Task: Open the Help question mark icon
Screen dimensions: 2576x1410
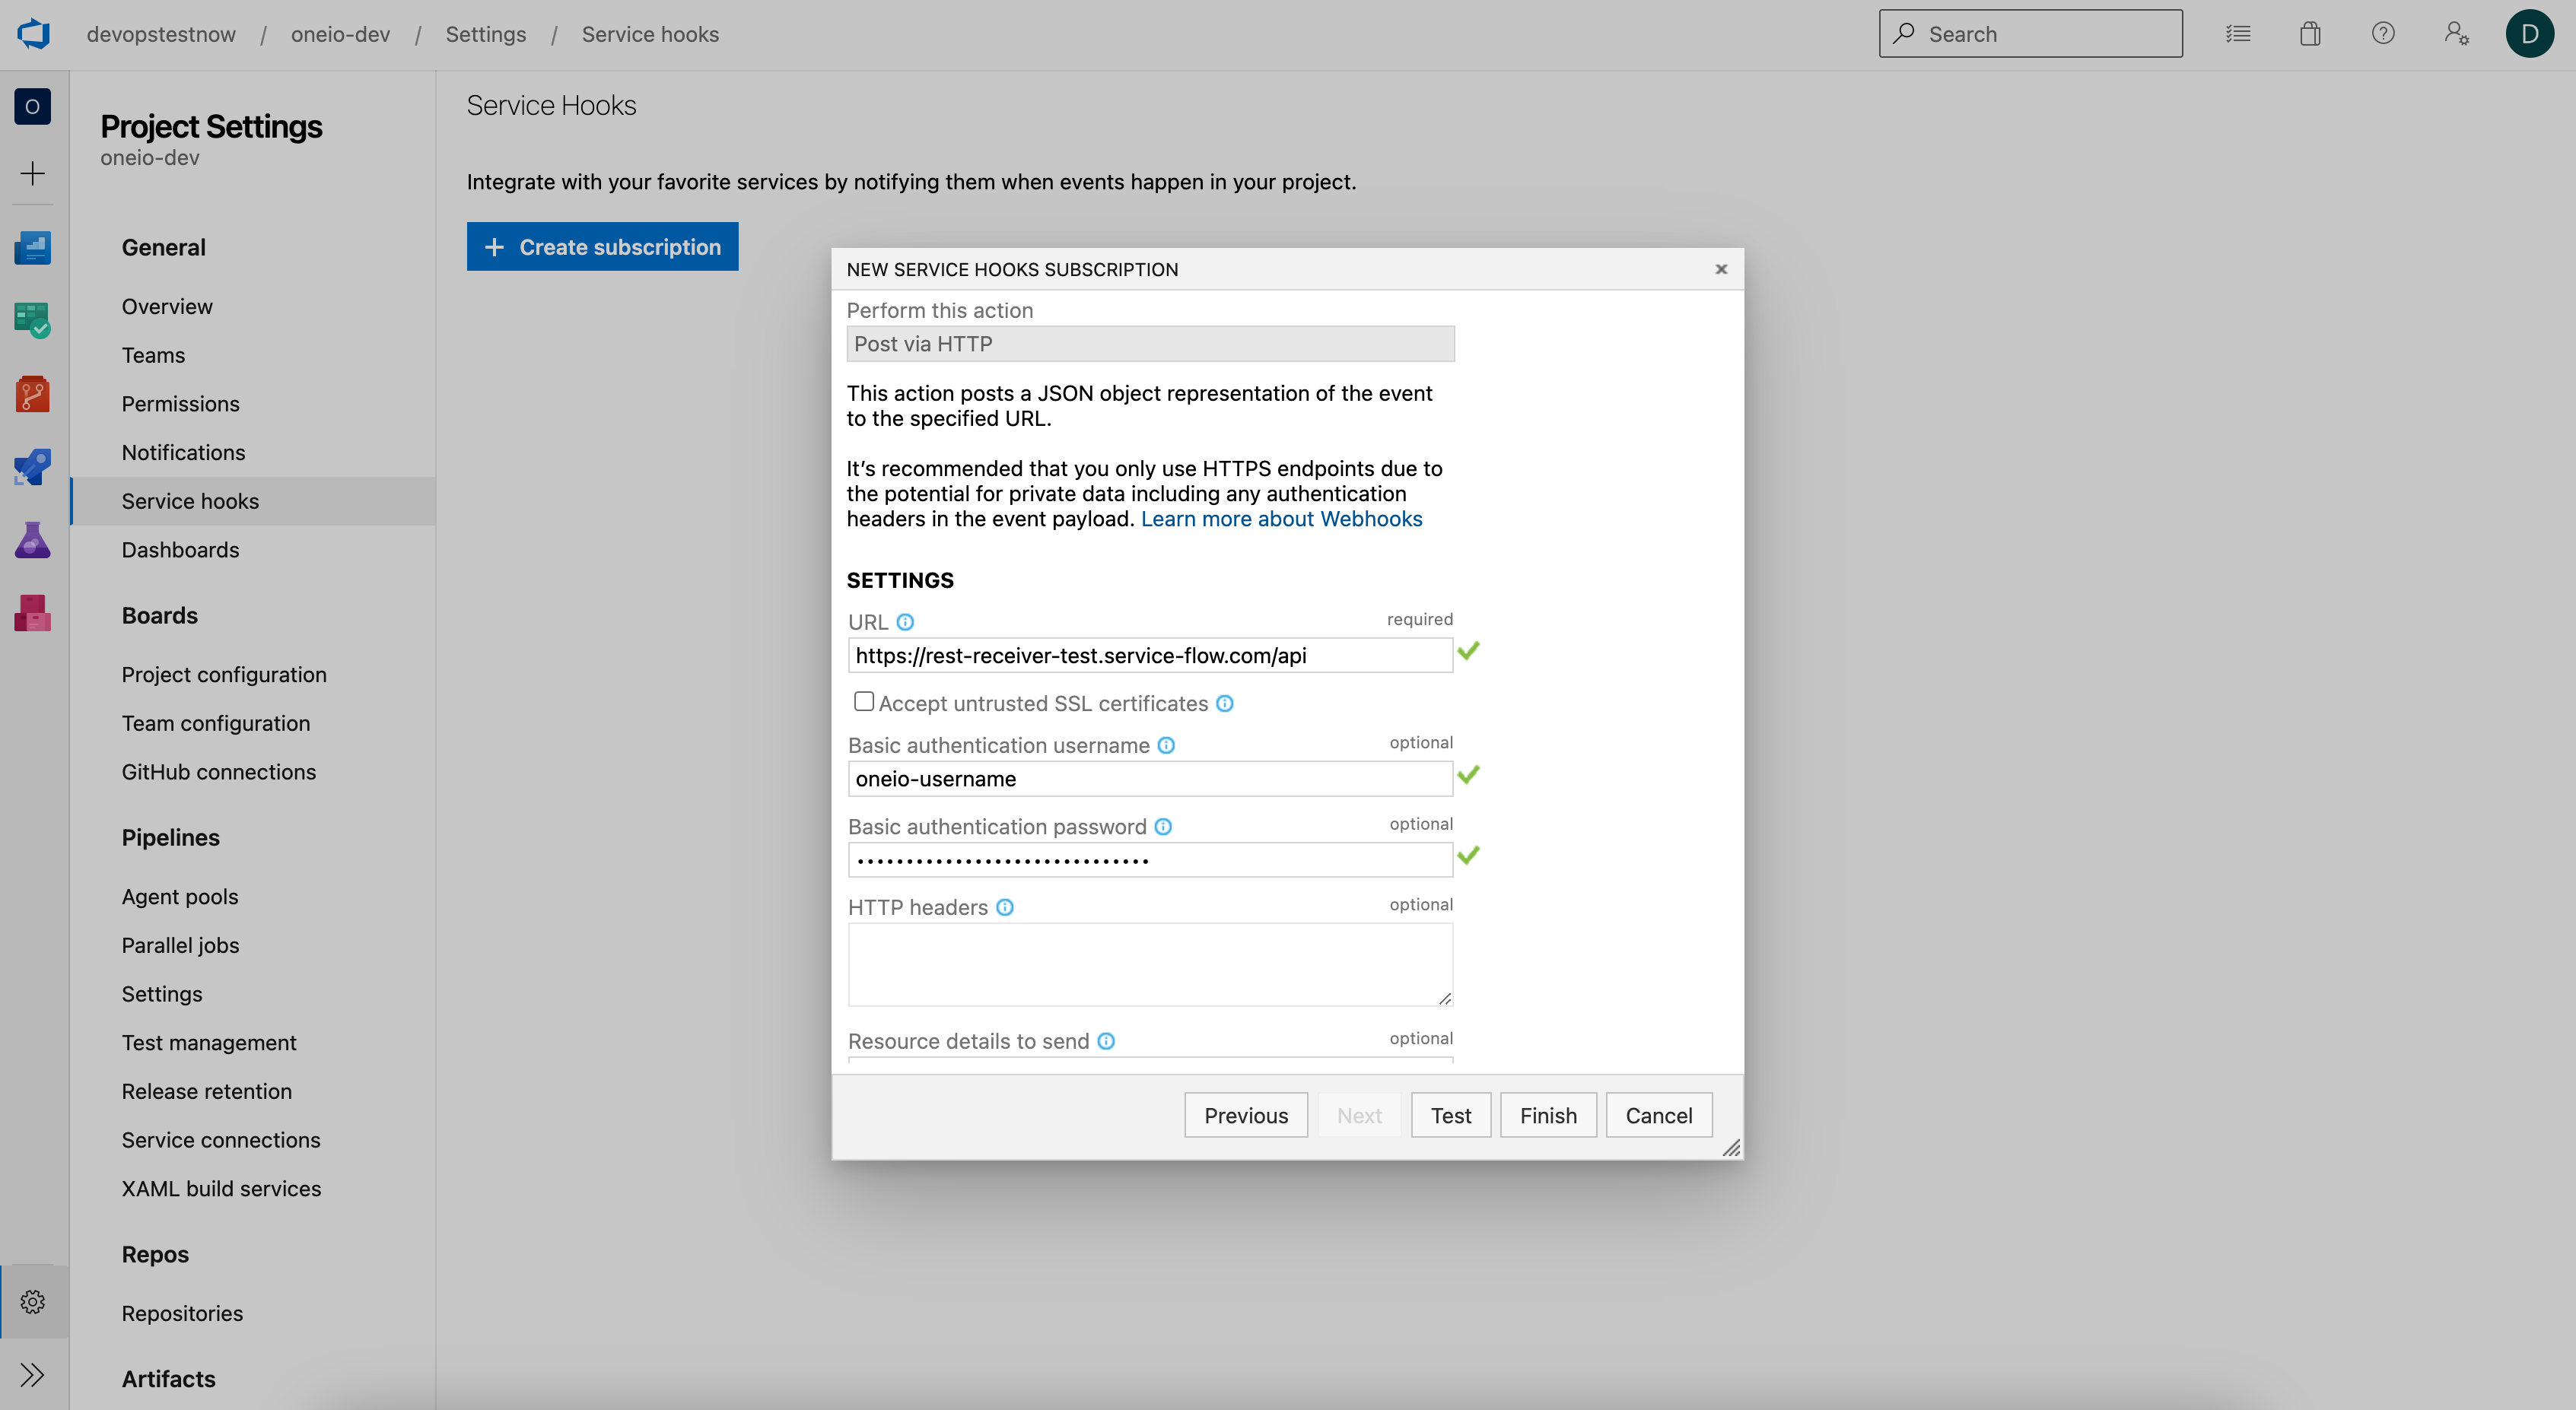Action: [x=2383, y=34]
